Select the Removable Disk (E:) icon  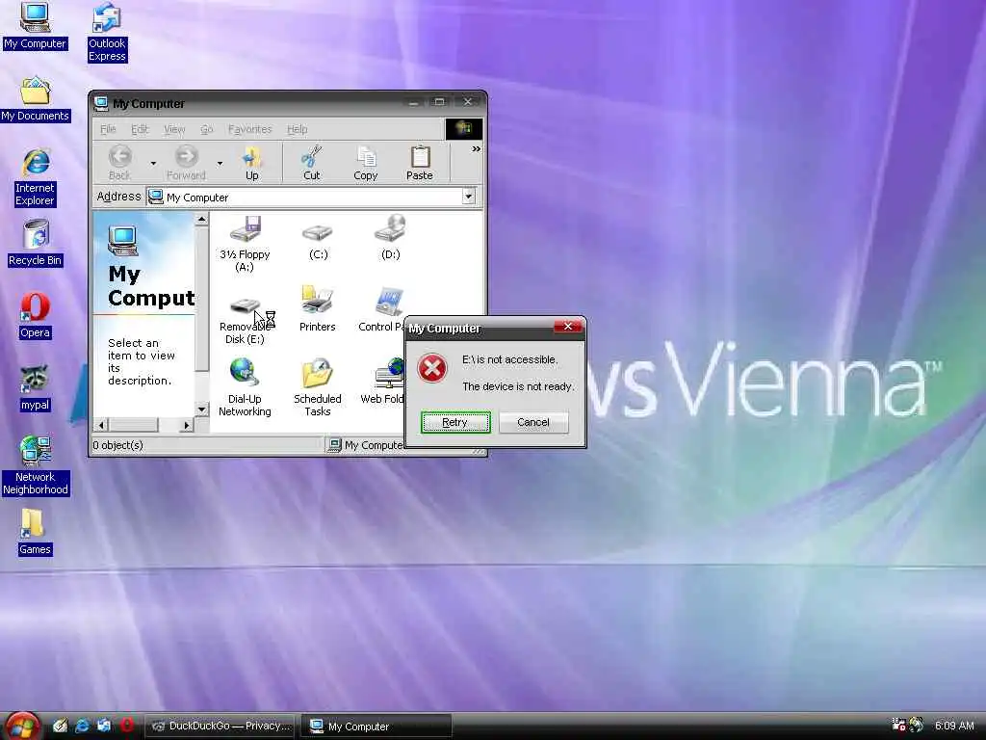click(245, 321)
